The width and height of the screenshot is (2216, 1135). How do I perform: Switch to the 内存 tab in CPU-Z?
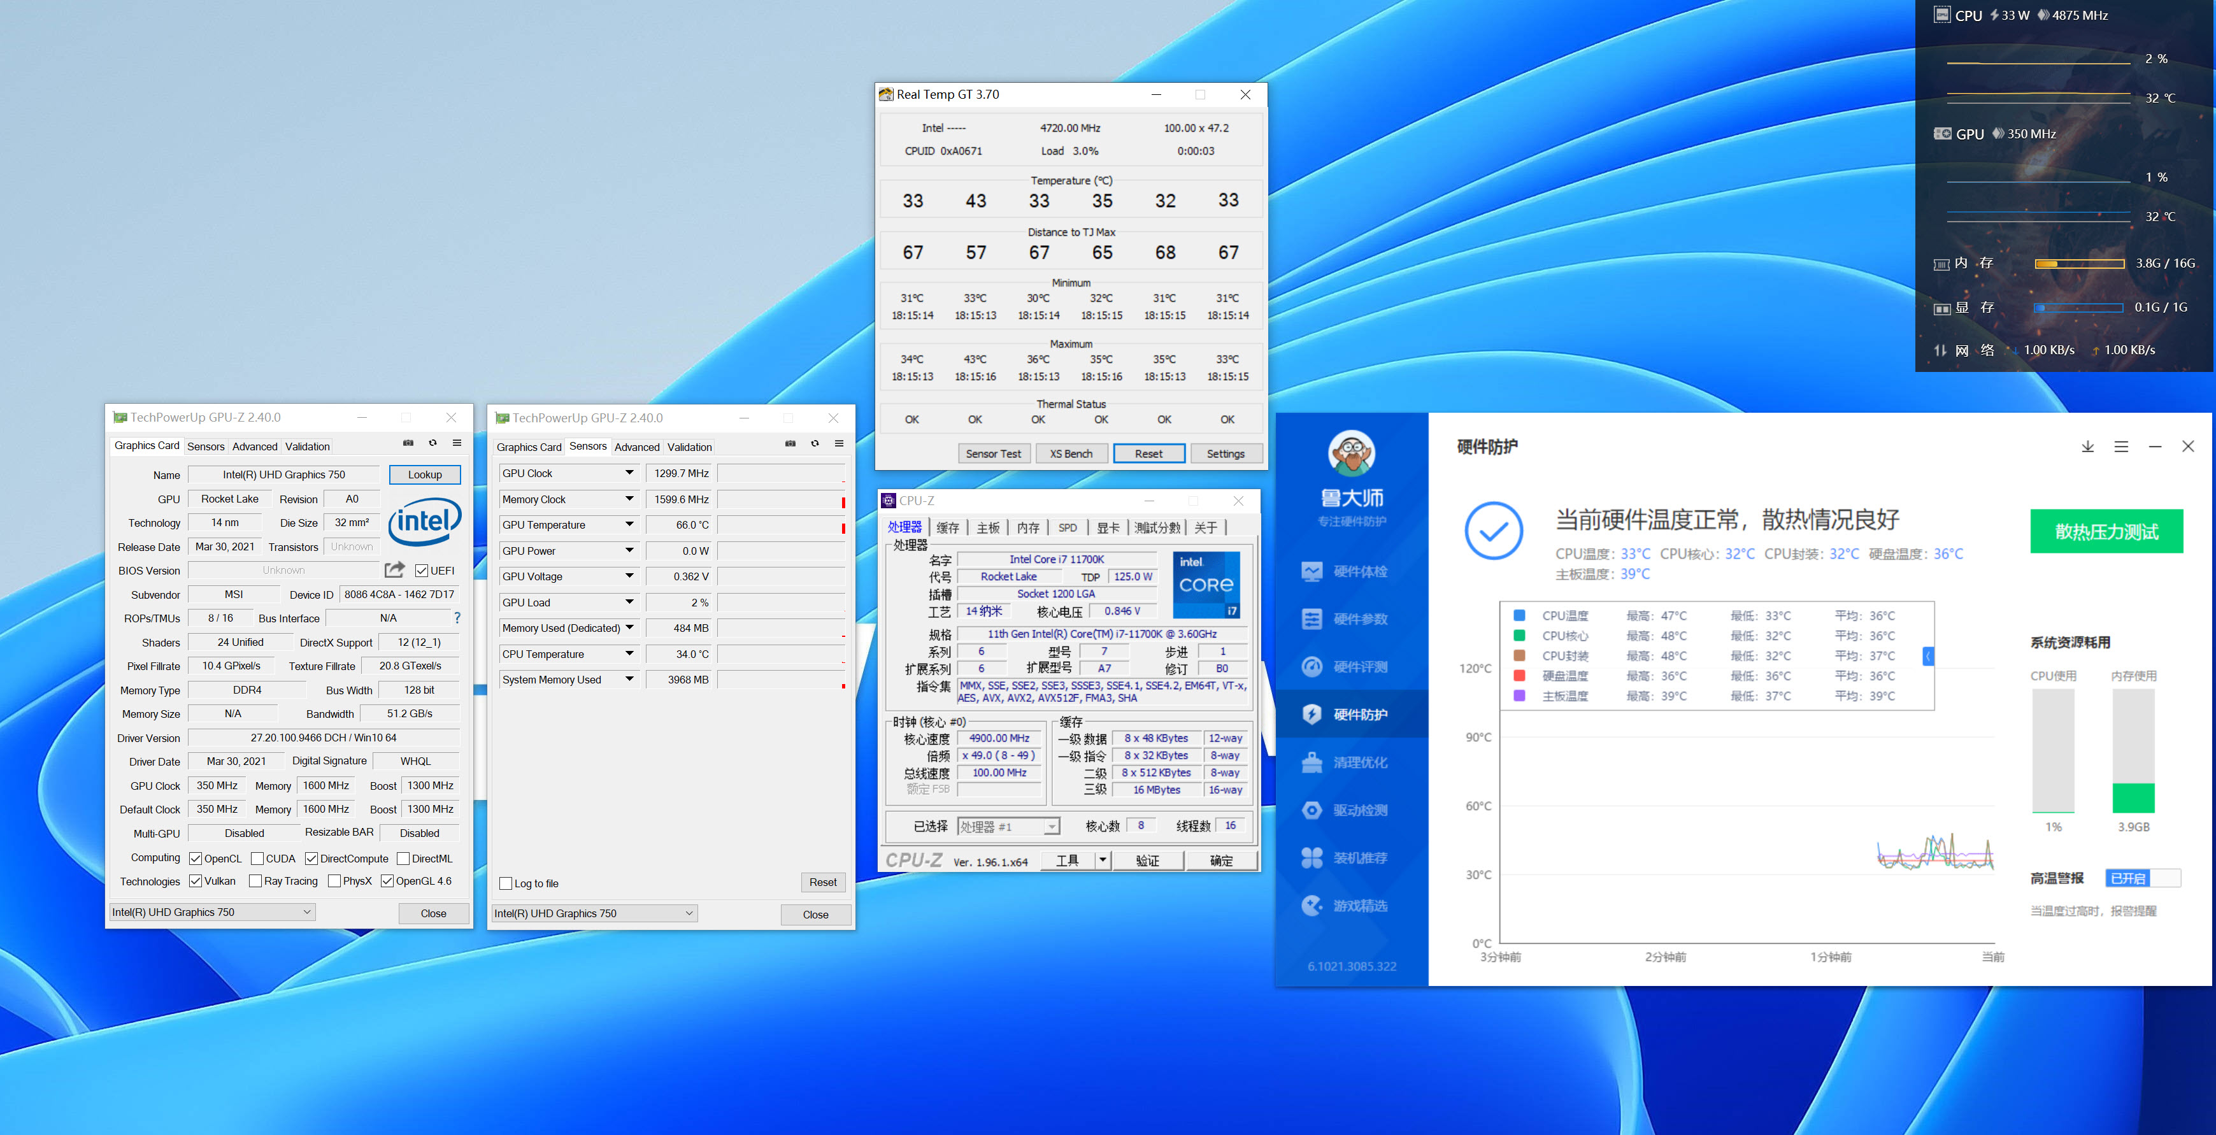1027,527
